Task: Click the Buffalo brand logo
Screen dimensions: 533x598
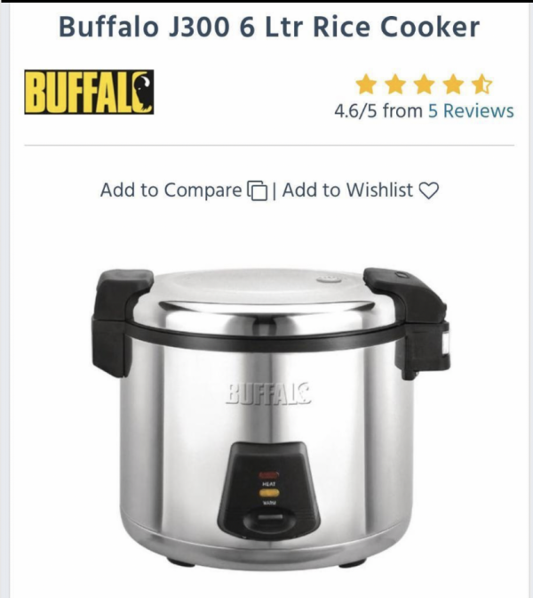Action: (x=89, y=92)
